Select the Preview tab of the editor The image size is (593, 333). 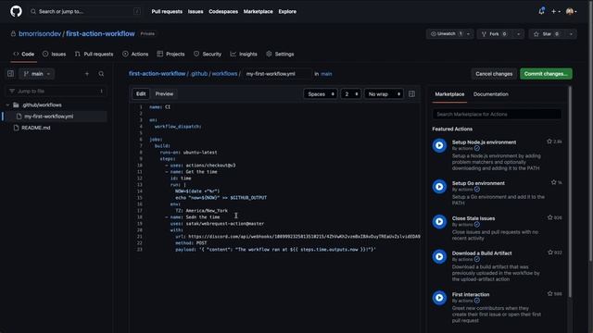click(164, 94)
